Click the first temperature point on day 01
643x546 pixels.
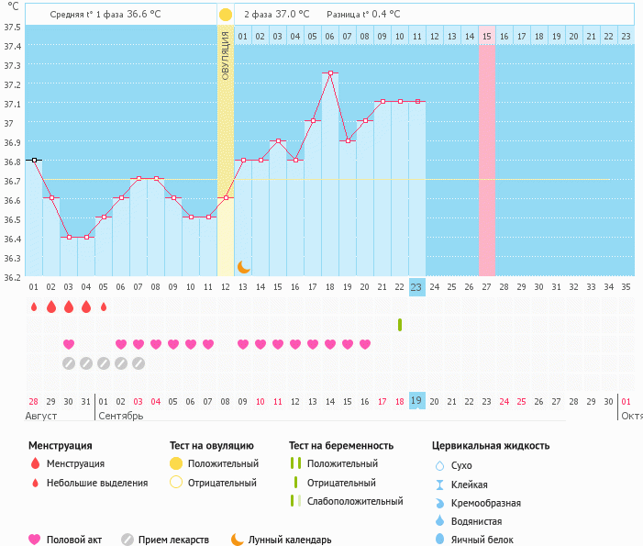tap(34, 160)
